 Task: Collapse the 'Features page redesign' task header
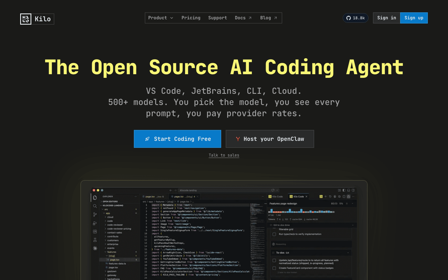353,204
